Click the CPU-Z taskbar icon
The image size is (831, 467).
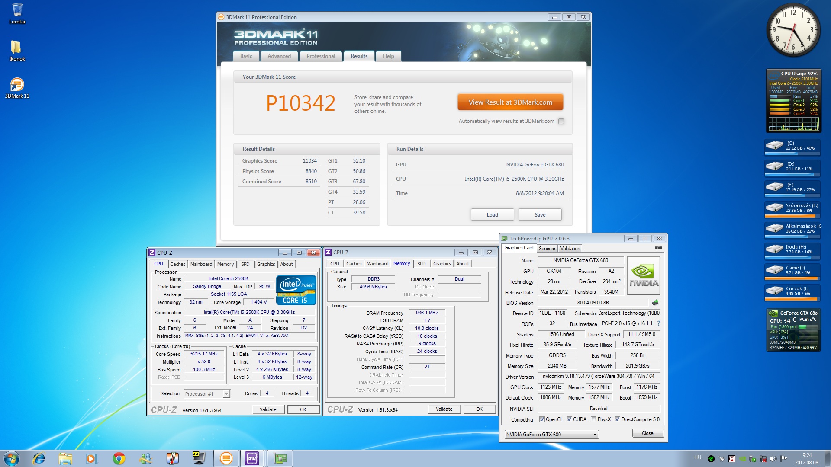(252, 458)
